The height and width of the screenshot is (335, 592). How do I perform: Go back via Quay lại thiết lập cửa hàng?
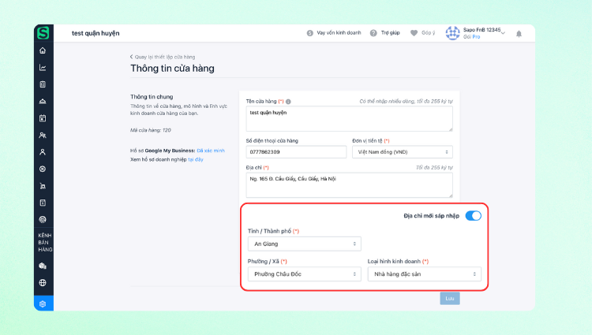pos(162,57)
